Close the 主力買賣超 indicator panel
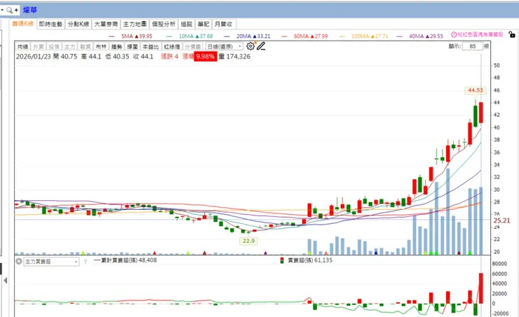 [19, 262]
